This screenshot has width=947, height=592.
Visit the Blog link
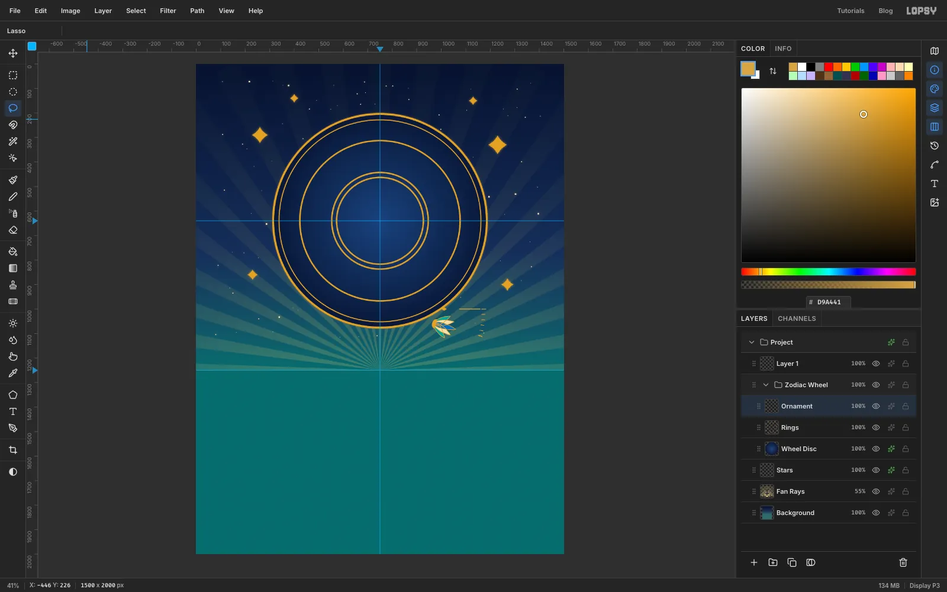(x=885, y=11)
